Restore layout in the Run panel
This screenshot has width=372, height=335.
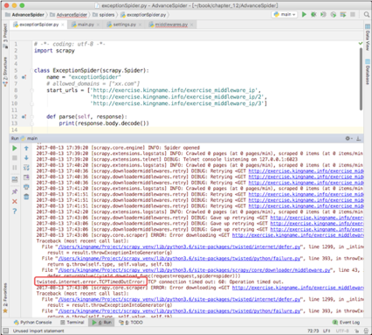15,179
